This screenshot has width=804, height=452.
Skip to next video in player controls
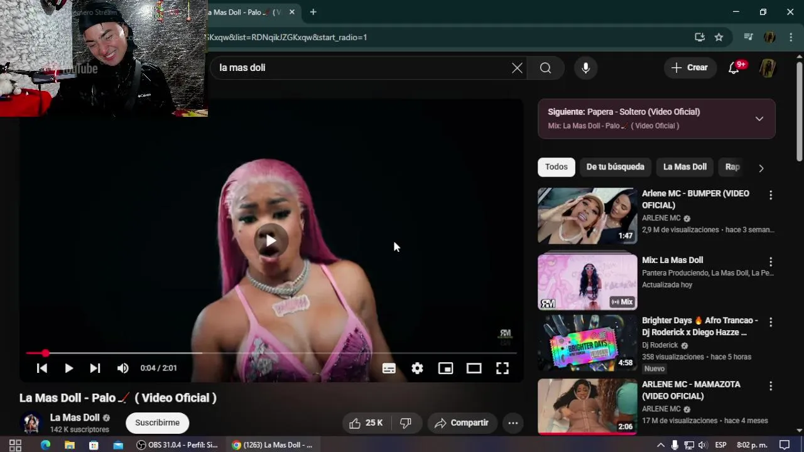tap(95, 369)
